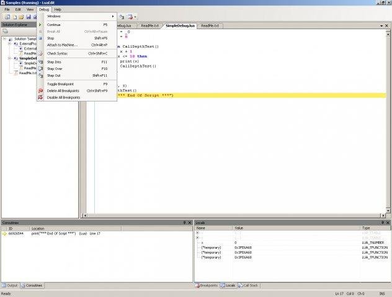Screen dimensions: 392x297
Task: Click the Disable All Breakpoints icon
Action: pyautogui.click(x=40, y=98)
